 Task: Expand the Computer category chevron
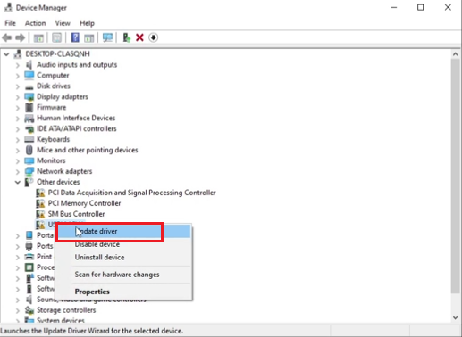point(18,76)
